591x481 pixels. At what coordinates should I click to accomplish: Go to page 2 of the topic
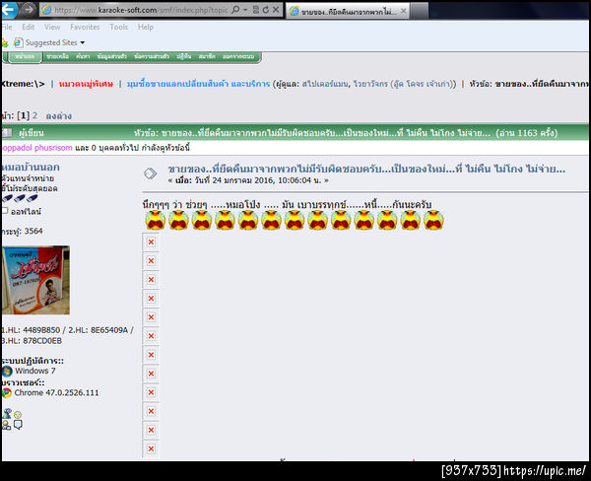(x=34, y=115)
